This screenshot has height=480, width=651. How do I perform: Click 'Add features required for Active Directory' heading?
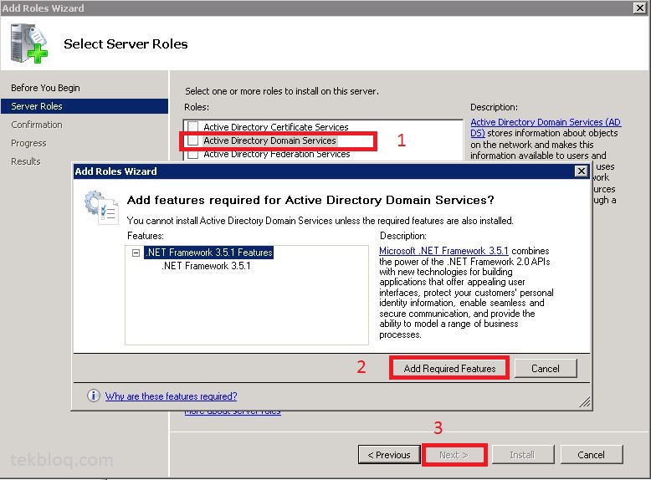[x=310, y=200]
